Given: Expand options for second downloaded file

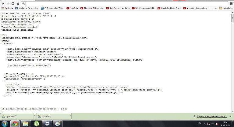Looking at the screenshot, I should 70,116.
